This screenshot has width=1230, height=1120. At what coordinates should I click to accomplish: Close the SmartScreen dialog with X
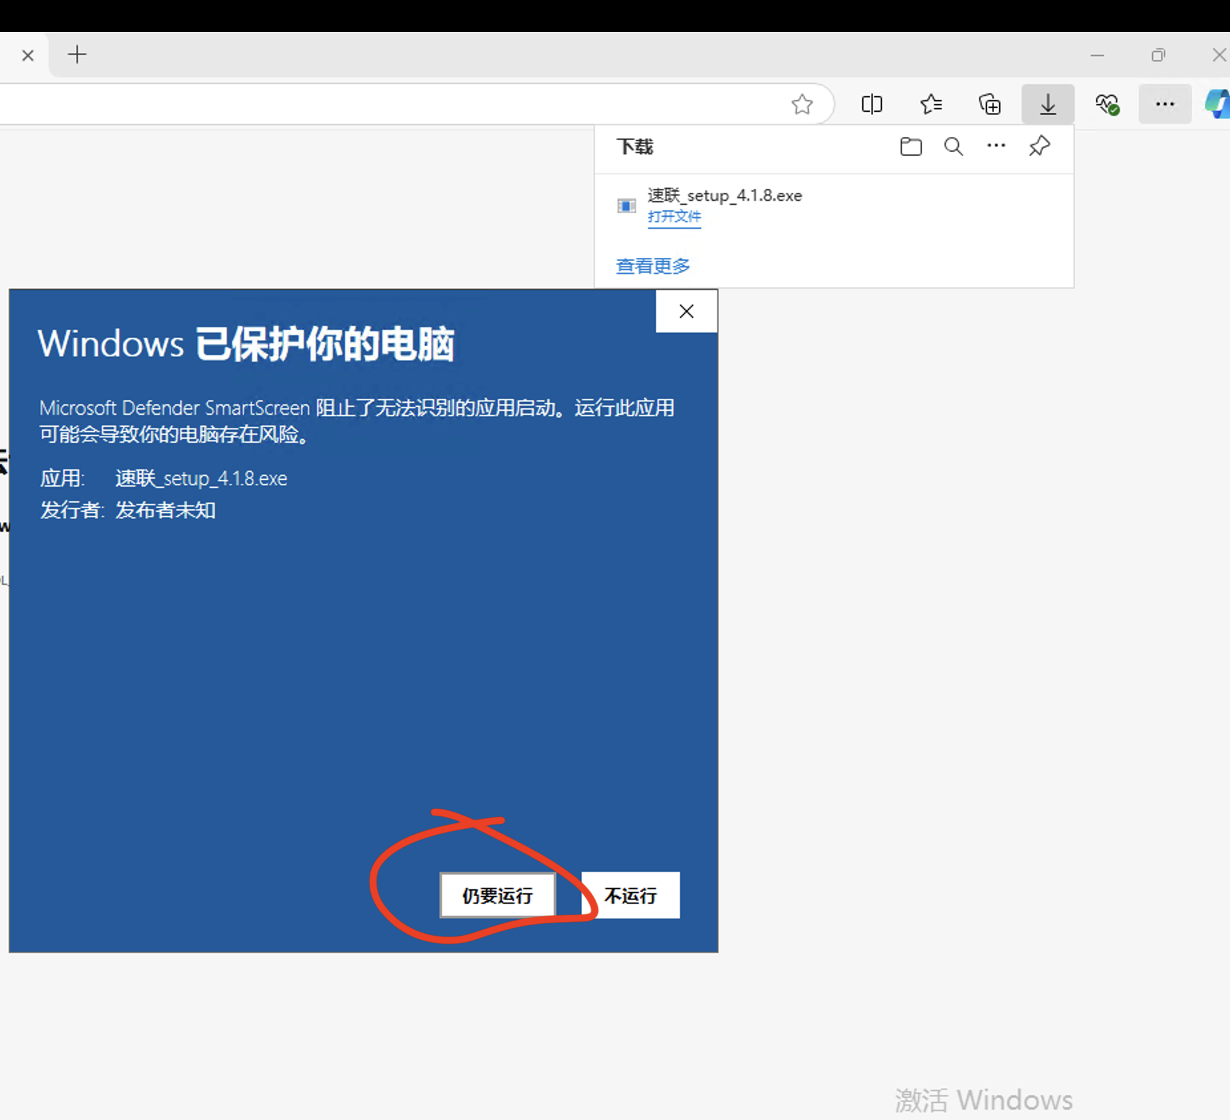[686, 311]
